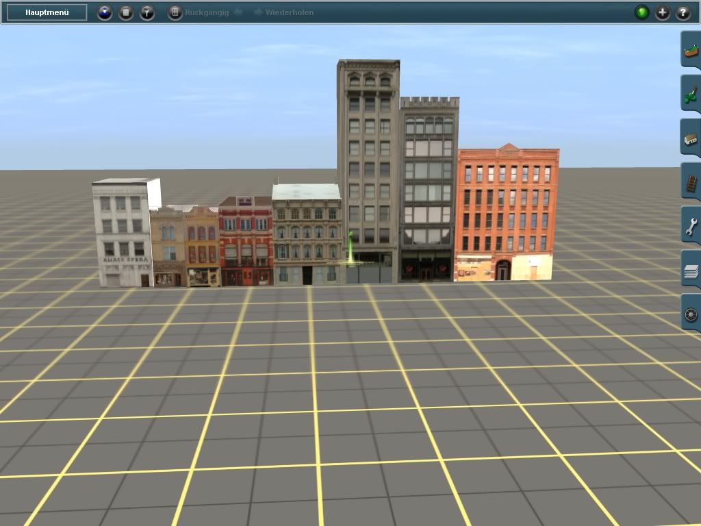Screen dimensions: 701x526
Task: Click the blue driver icon in the top bar
Action: point(105,12)
